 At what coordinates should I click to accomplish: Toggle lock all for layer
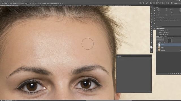click(x=164, y=42)
